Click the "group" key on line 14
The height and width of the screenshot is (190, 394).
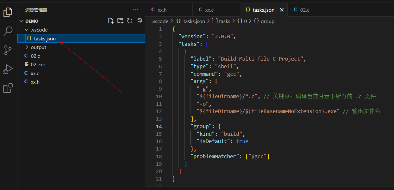pos(201,126)
